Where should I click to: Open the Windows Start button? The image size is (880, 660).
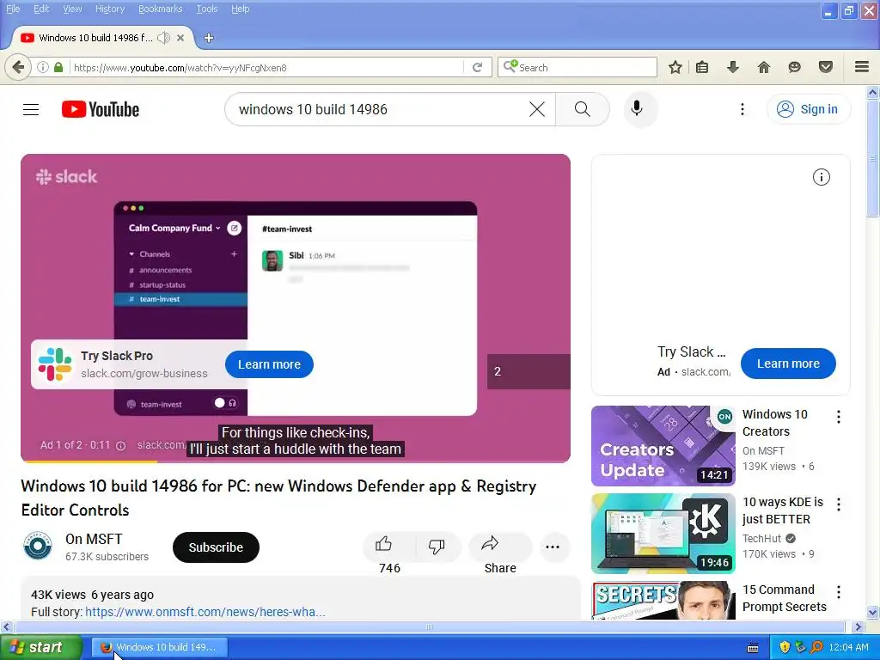[40, 647]
